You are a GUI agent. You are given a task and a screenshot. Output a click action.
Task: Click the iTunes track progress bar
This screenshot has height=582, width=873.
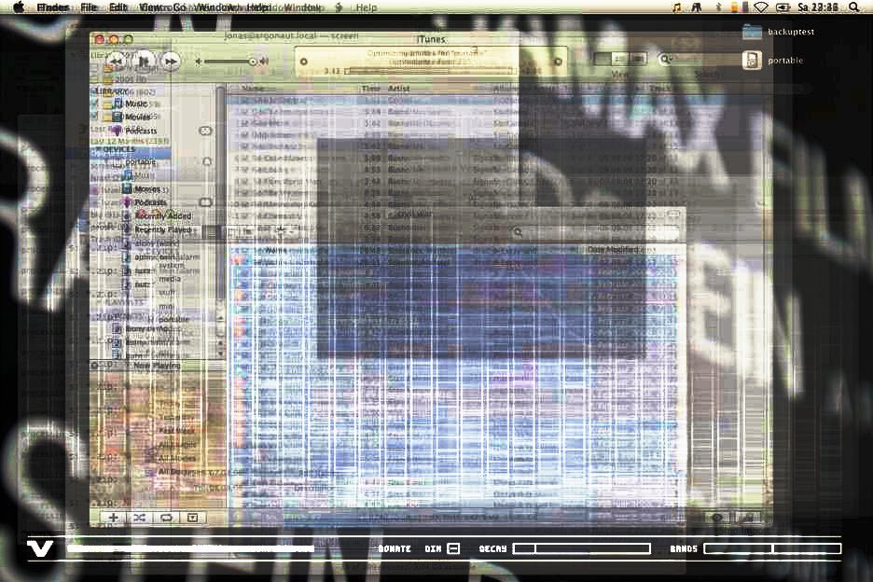tap(429, 71)
